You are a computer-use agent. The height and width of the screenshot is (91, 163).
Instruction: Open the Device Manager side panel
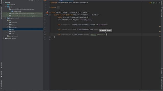pyautogui.click(x=162, y=12)
